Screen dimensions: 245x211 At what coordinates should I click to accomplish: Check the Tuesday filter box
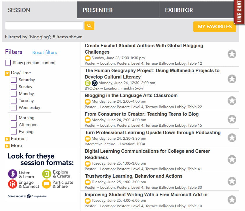click(x=14, y=101)
